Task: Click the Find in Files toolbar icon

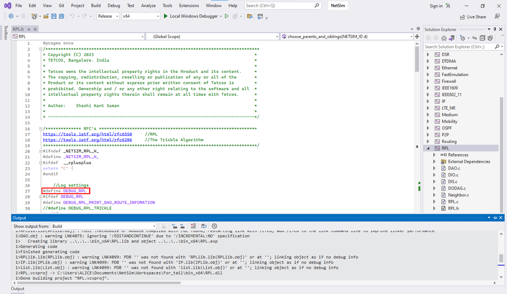Action: pos(250,16)
